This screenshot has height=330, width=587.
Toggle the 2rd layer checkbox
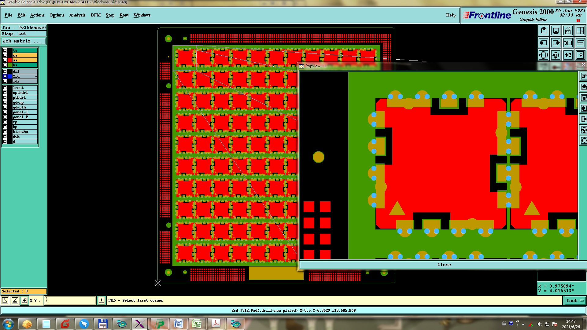point(5,76)
